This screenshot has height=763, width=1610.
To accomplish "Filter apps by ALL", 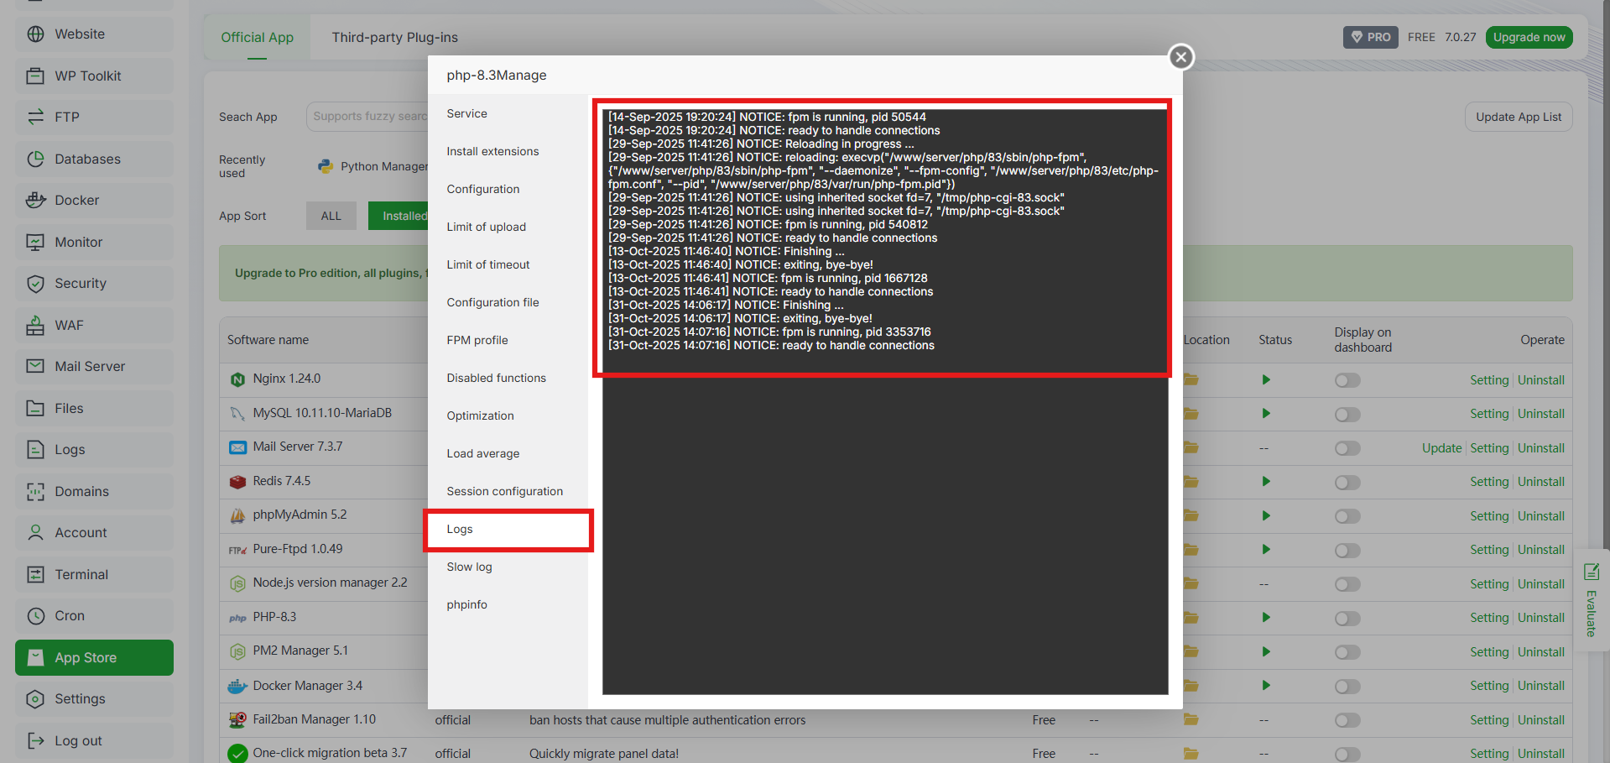I will [331, 216].
